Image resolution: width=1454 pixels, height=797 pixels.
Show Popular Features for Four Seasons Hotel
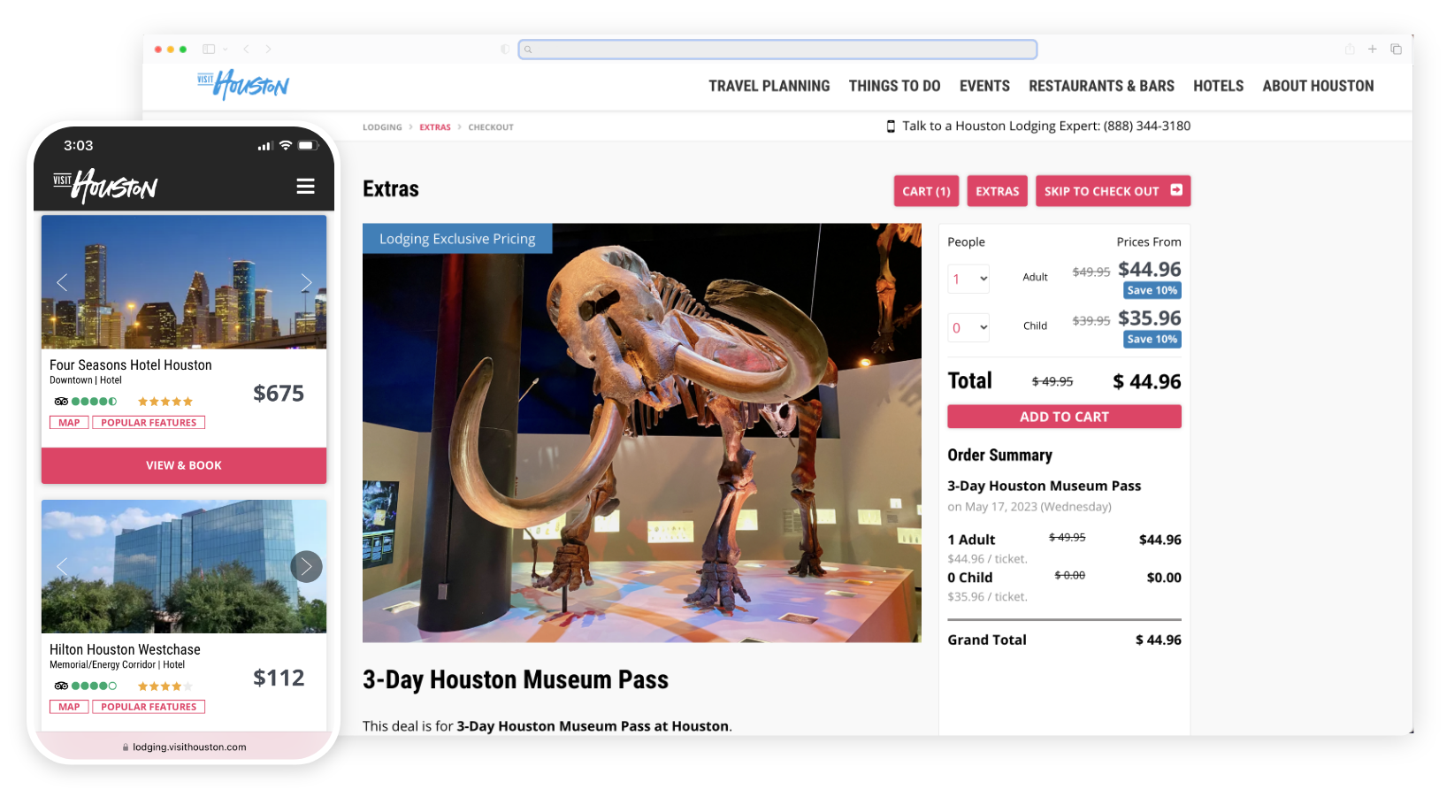(x=149, y=423)
